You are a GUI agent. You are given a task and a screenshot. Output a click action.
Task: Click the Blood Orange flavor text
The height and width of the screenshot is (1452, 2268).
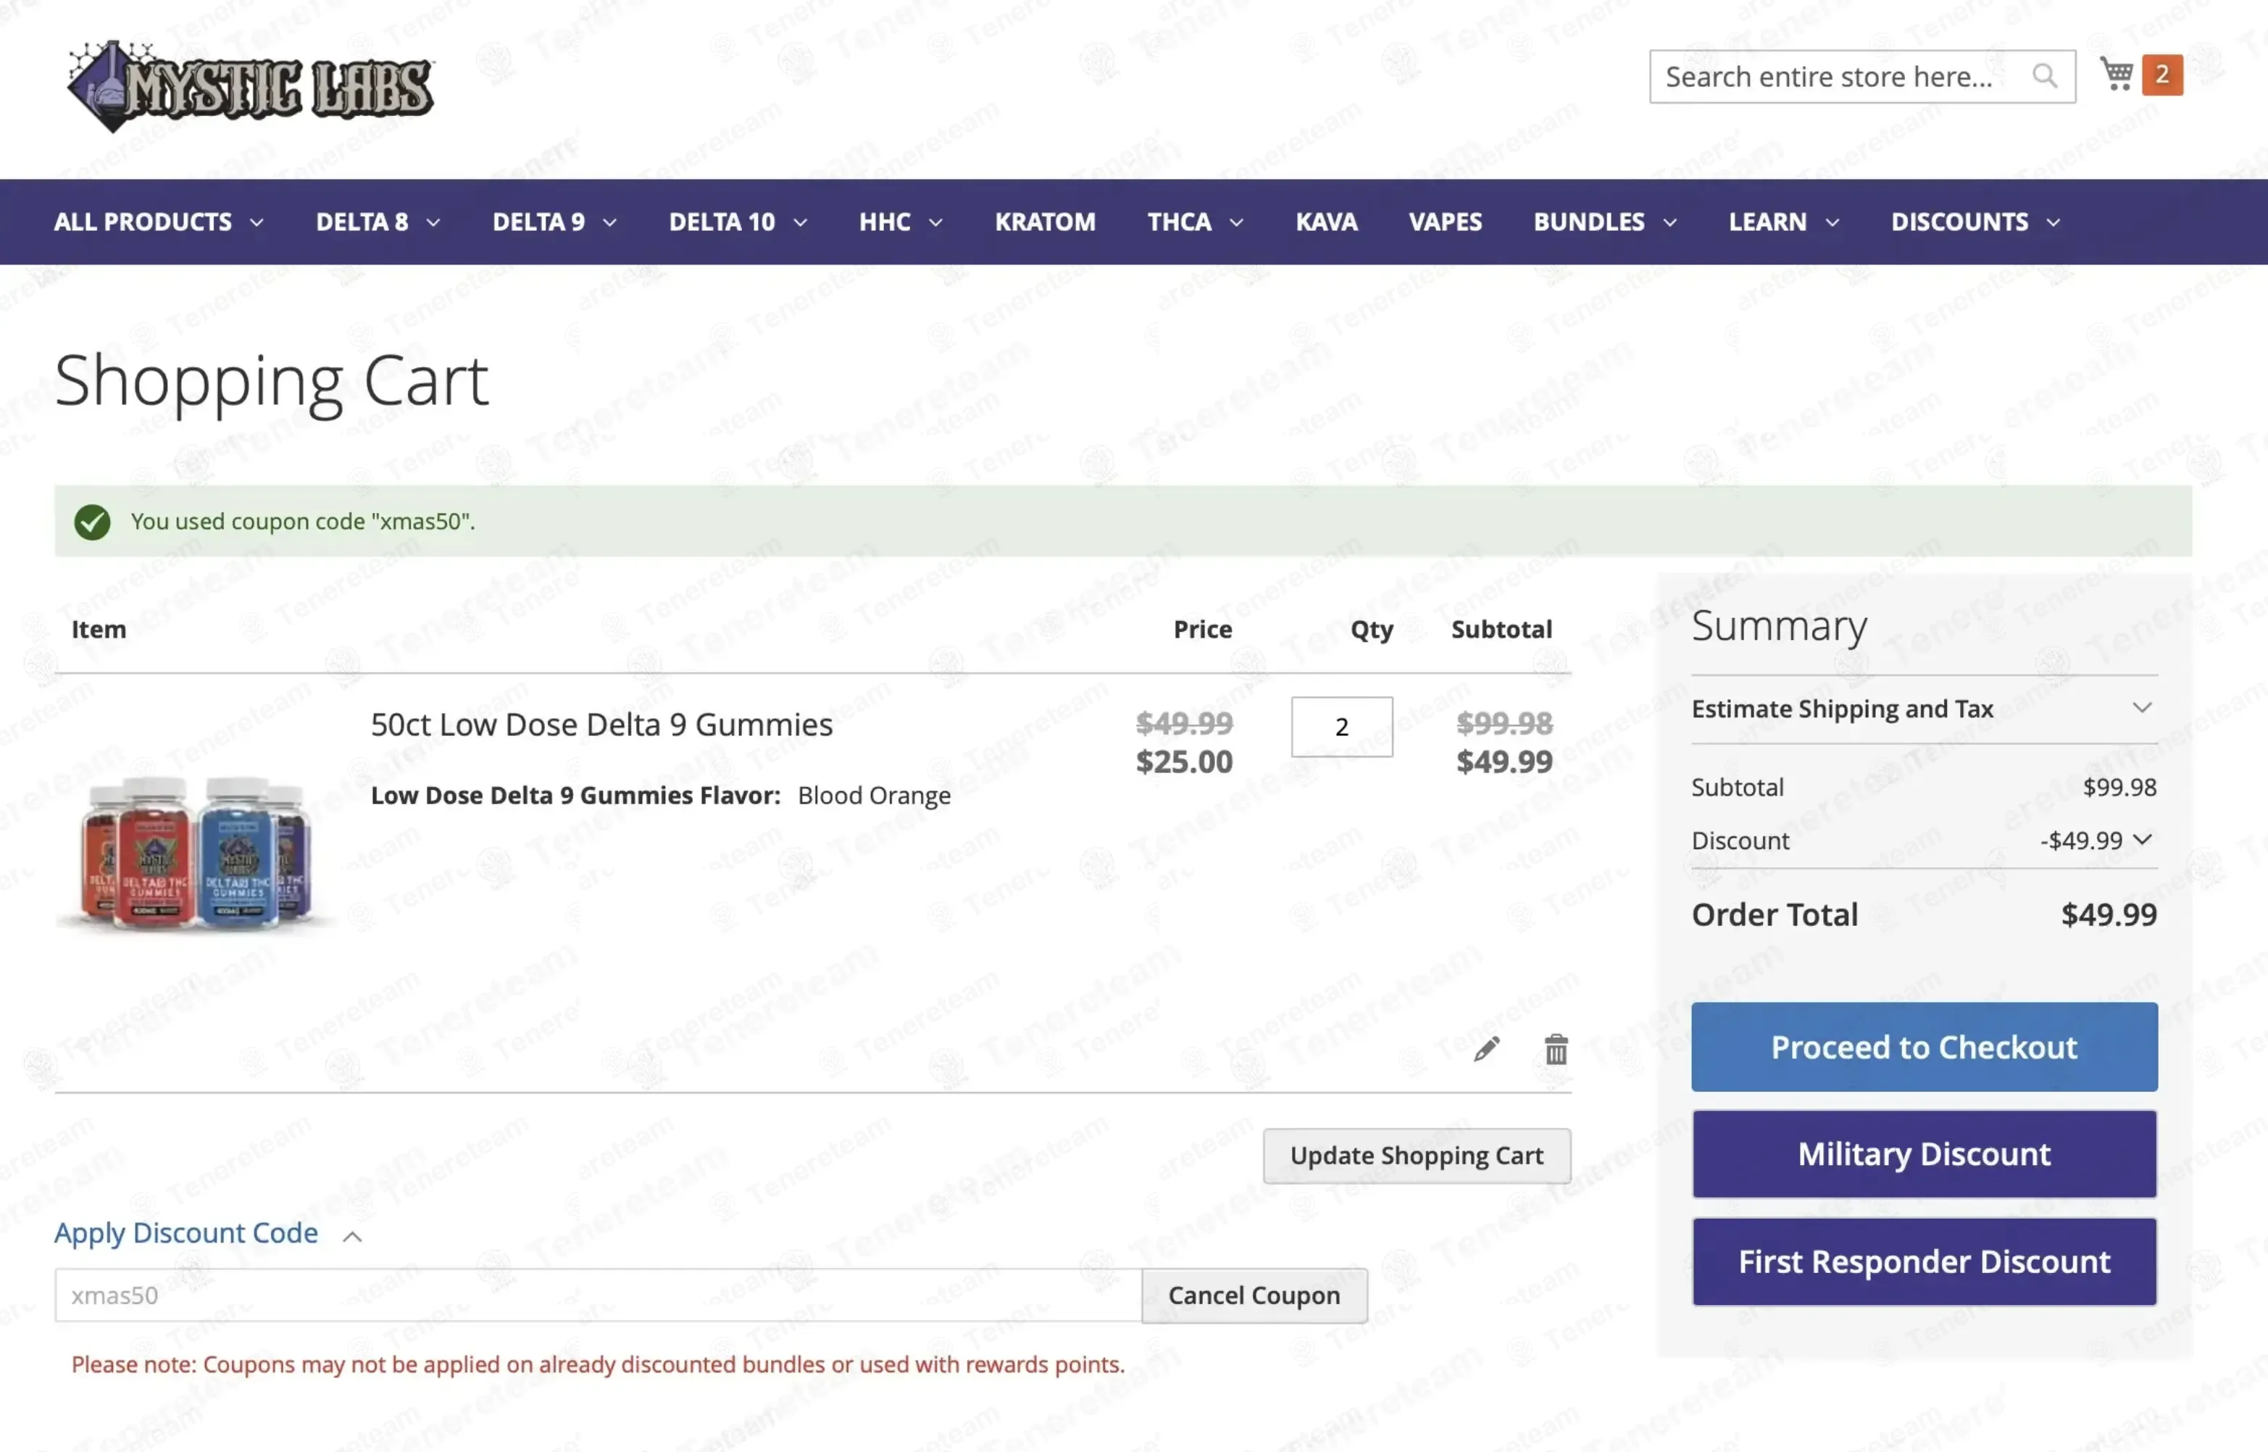coord(874,795)
